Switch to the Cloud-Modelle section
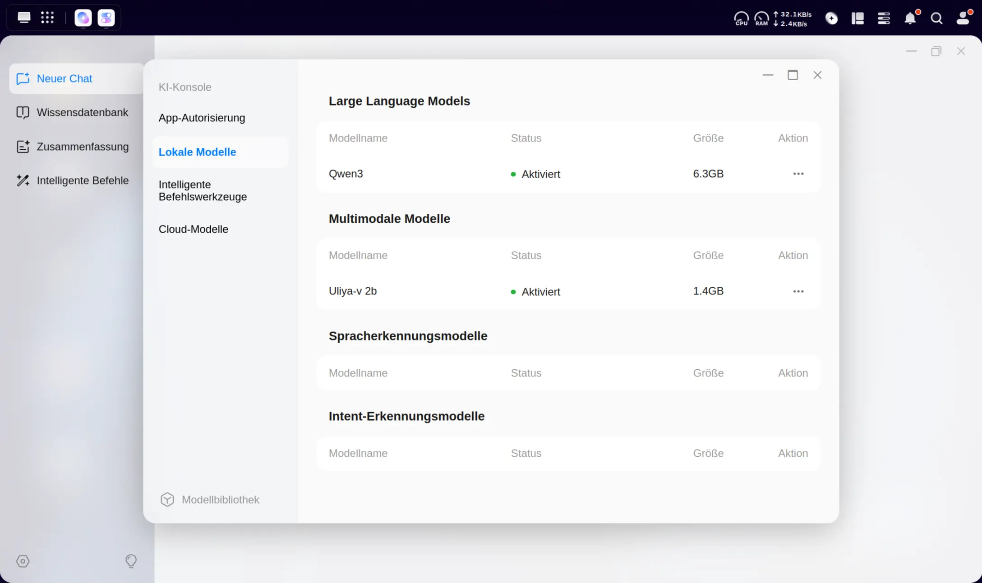The image size is (982, 583). pos(194,229)
